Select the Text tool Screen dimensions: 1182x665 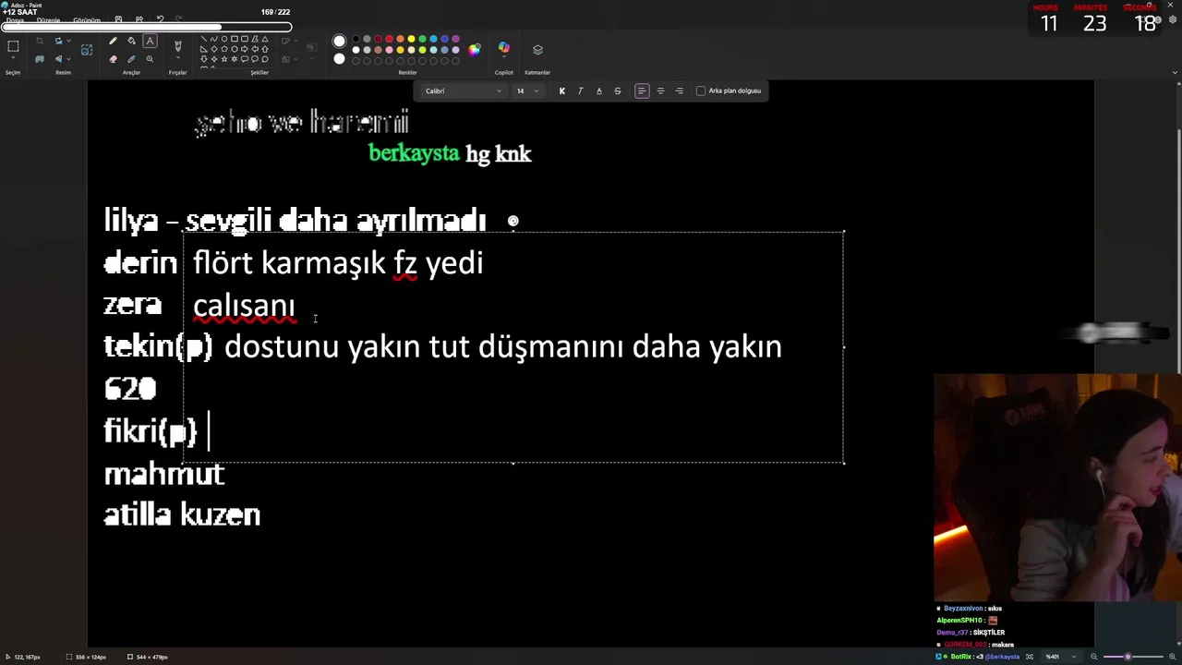coord(150,41)
